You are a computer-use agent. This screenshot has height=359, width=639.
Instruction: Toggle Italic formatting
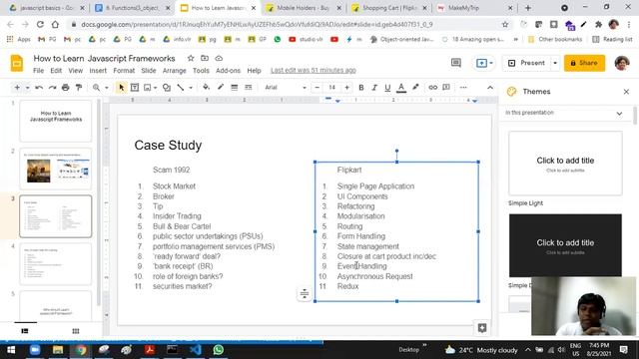pyautogui.click(x=374, y=88)
